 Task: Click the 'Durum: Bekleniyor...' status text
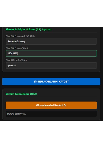(x=16, y=114)
